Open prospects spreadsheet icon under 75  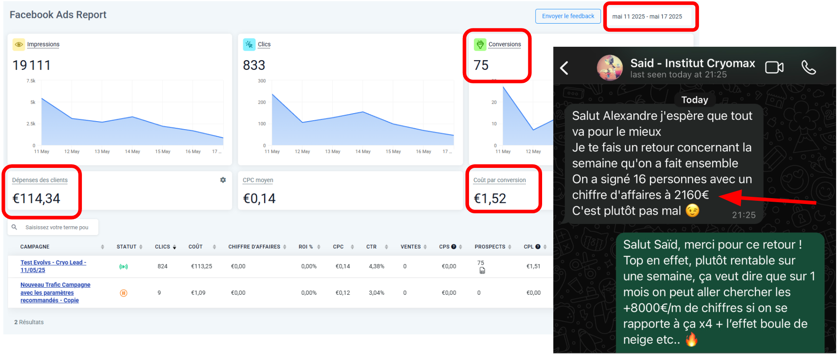tap(482, 271)
